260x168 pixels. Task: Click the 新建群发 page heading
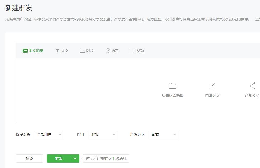(19, 8)
